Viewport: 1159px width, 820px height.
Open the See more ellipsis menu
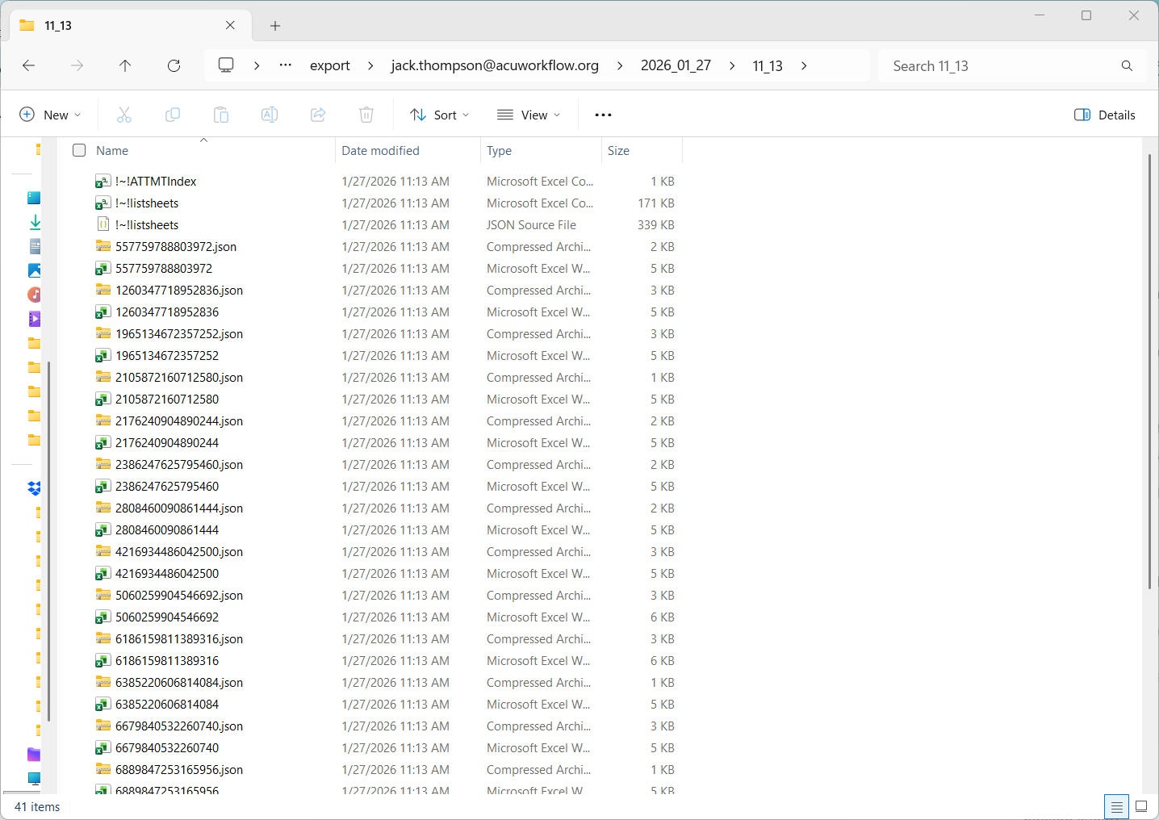[x=603, y=115]
